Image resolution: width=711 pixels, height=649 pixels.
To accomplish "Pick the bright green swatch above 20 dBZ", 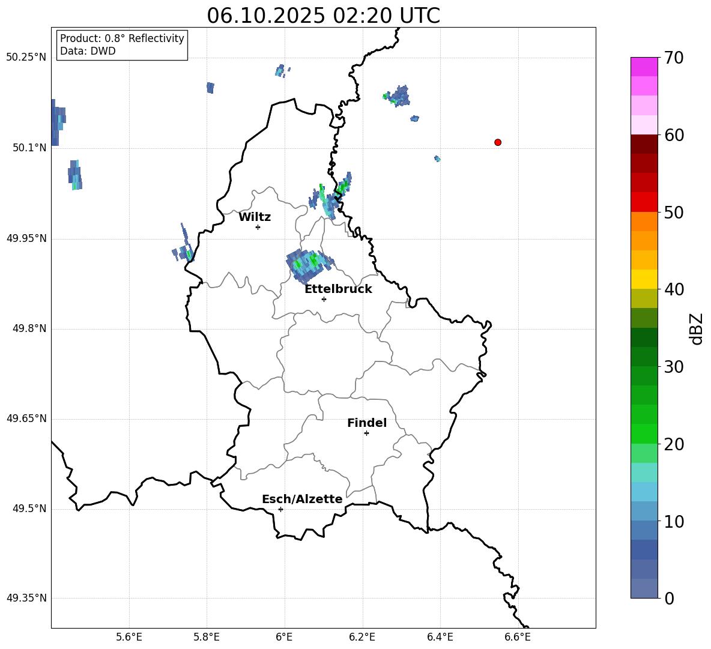I will click(x=644, y=433).
